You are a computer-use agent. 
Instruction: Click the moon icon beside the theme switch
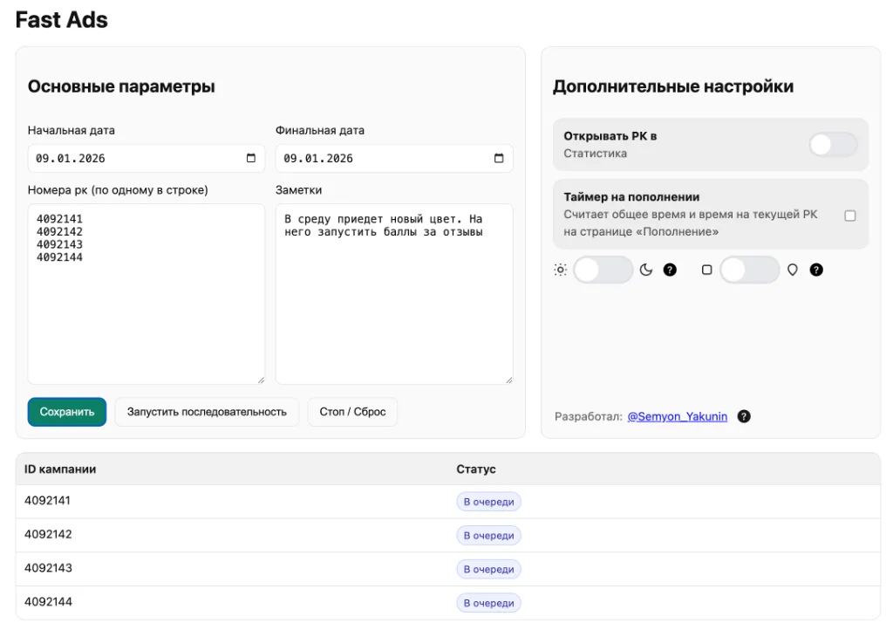(646, 270)
